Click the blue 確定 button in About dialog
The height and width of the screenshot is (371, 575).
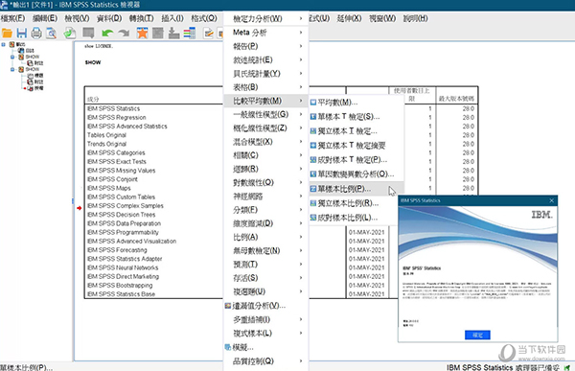point(477,335)
